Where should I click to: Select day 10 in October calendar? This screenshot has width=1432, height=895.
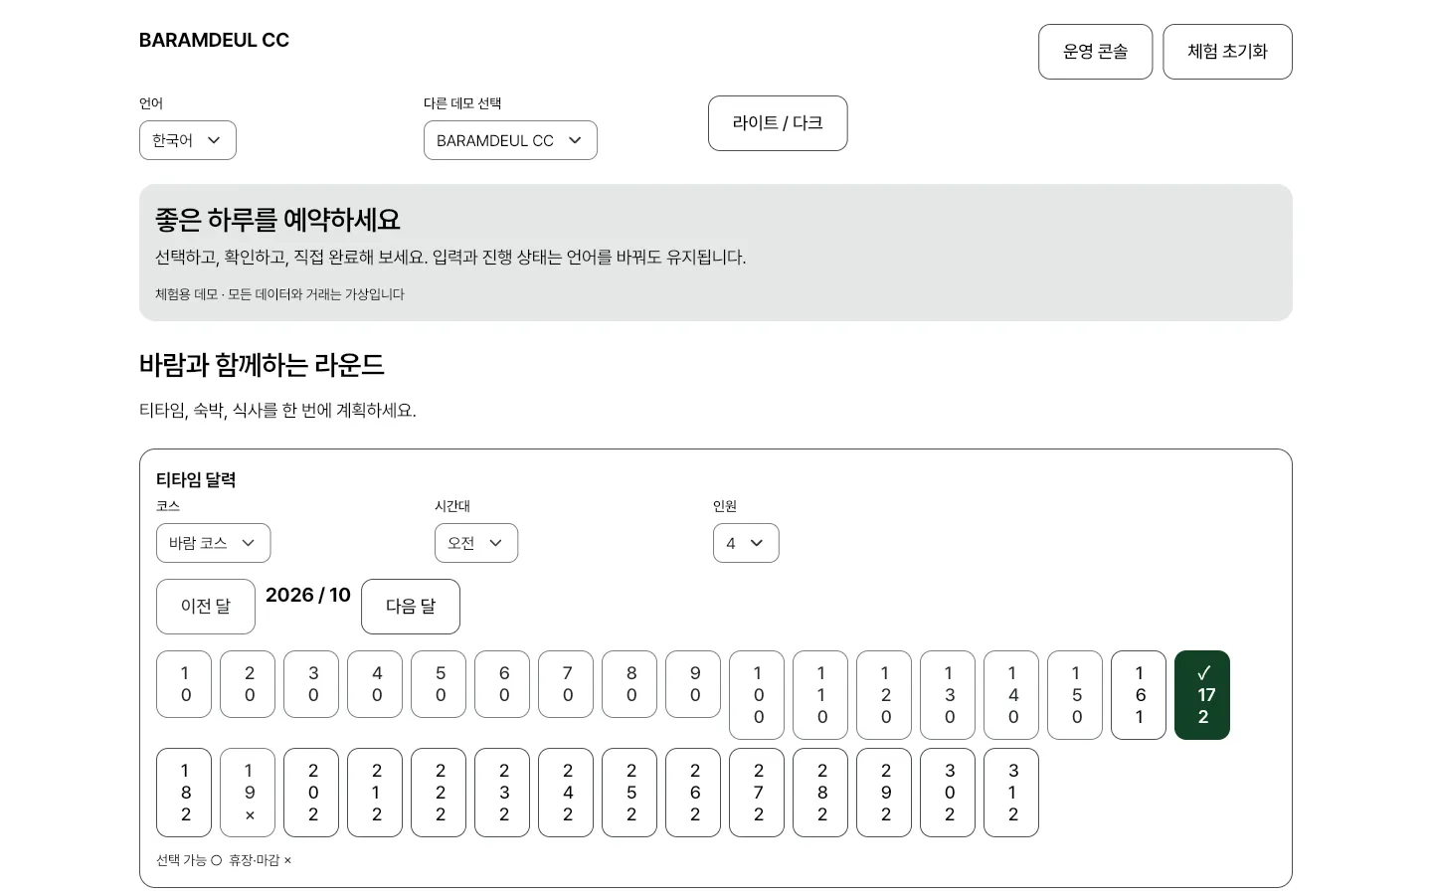pos(757,695)
